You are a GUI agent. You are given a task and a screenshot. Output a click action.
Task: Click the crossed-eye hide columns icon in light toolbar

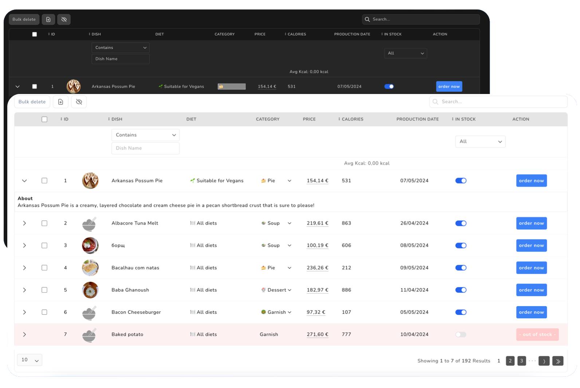[79, 102]
